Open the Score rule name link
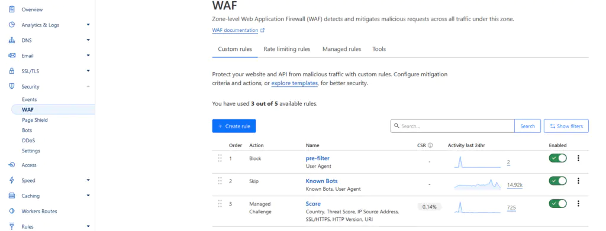This screenshot has height=231, width=606. click(313, 204)
